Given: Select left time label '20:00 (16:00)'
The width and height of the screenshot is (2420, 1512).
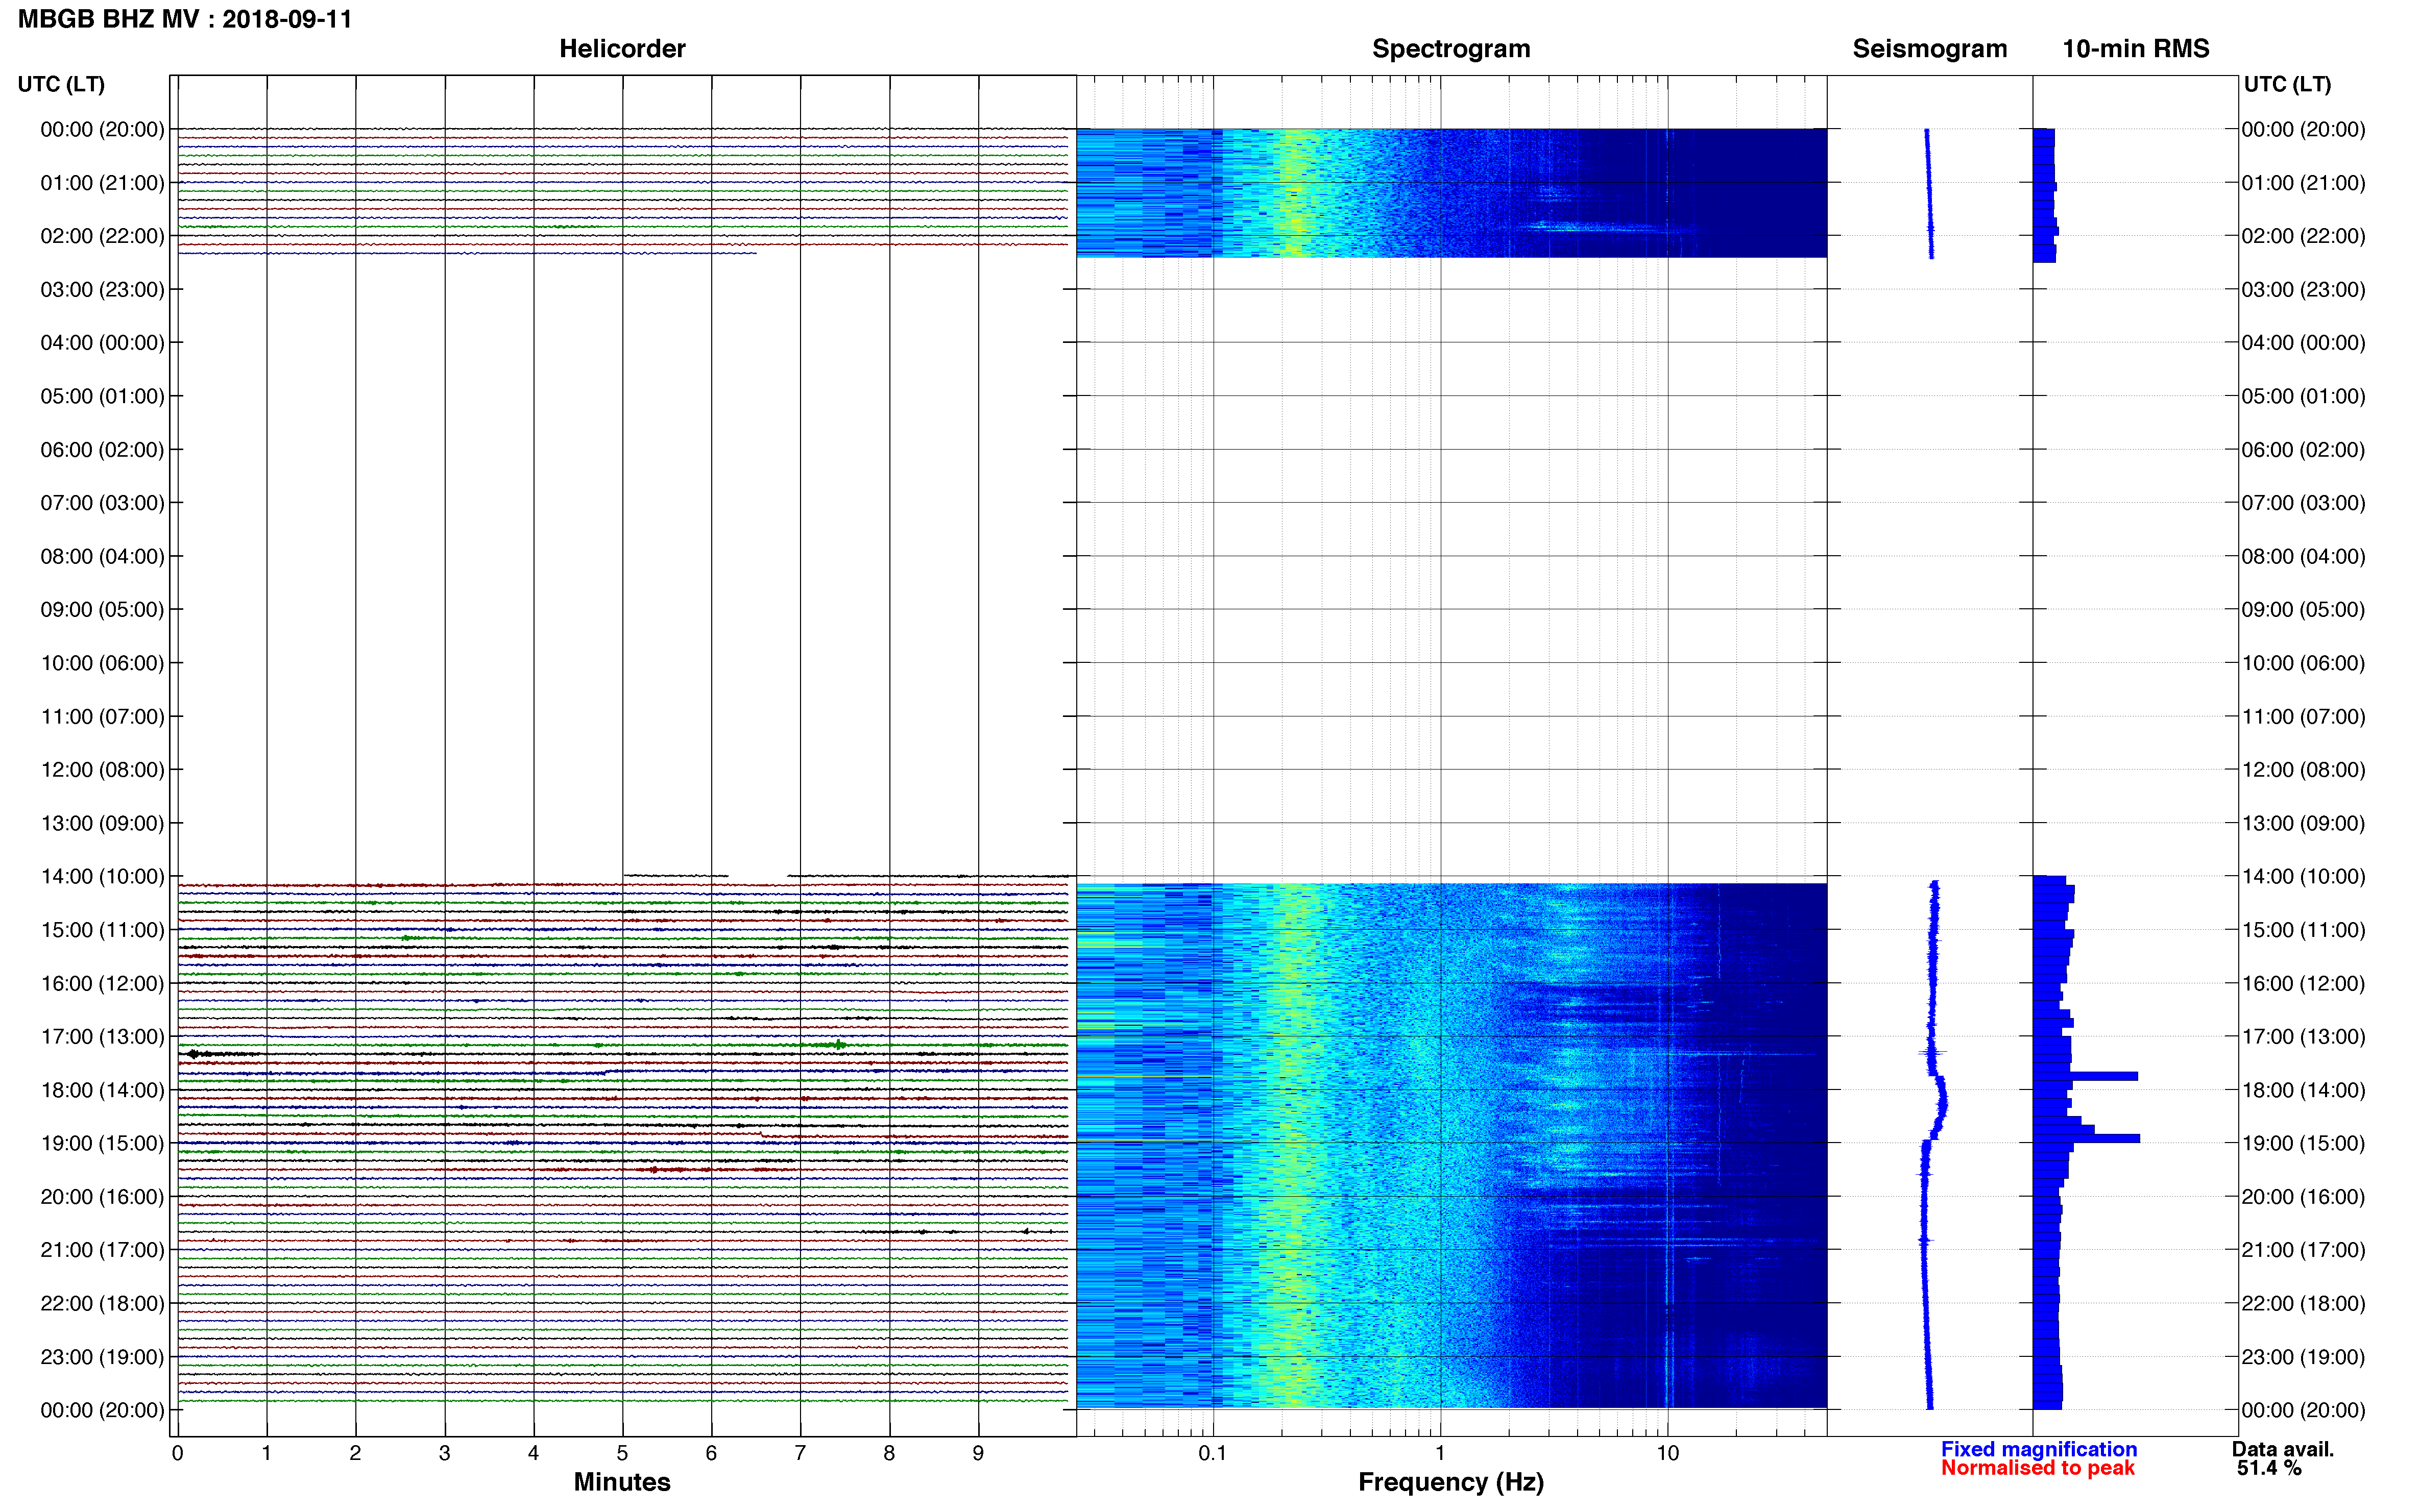Looking at the screenshot, I should point(102,1197).
